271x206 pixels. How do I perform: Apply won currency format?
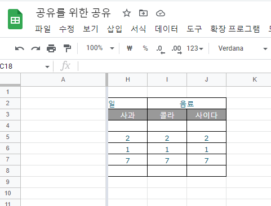coord(130,48)
